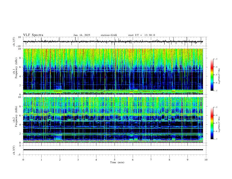
Task: Click tick label "9" on Time axis
Action: pos(187,160)
